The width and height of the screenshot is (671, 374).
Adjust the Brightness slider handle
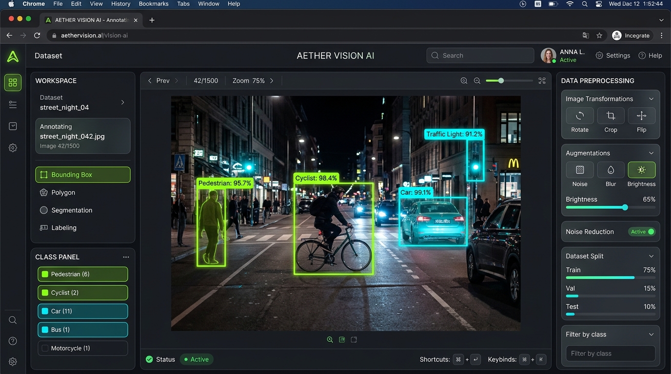coord(625,207)
